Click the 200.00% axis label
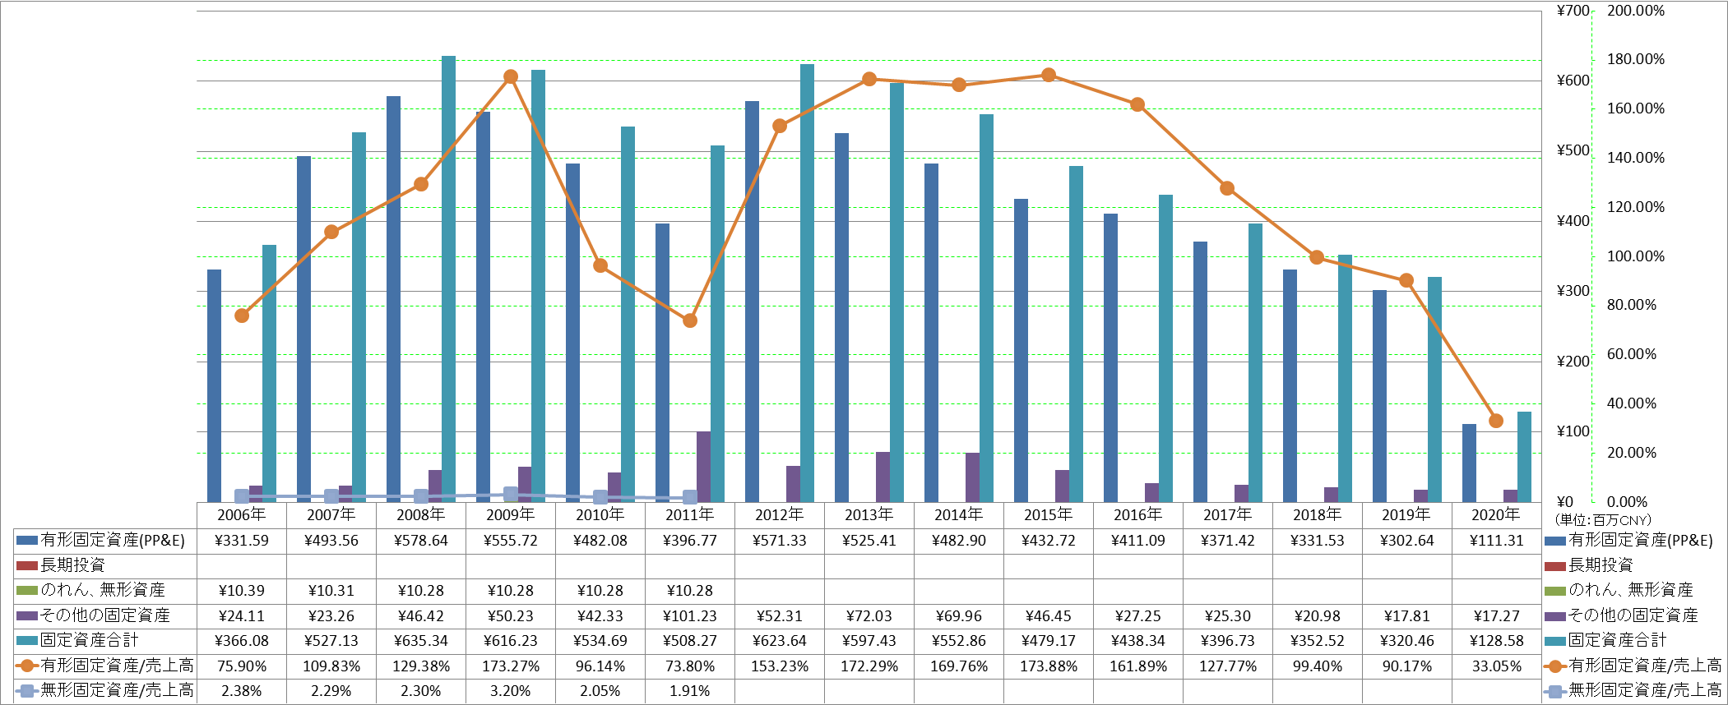The image size is (1728, 705). (x=1636, y=11)
